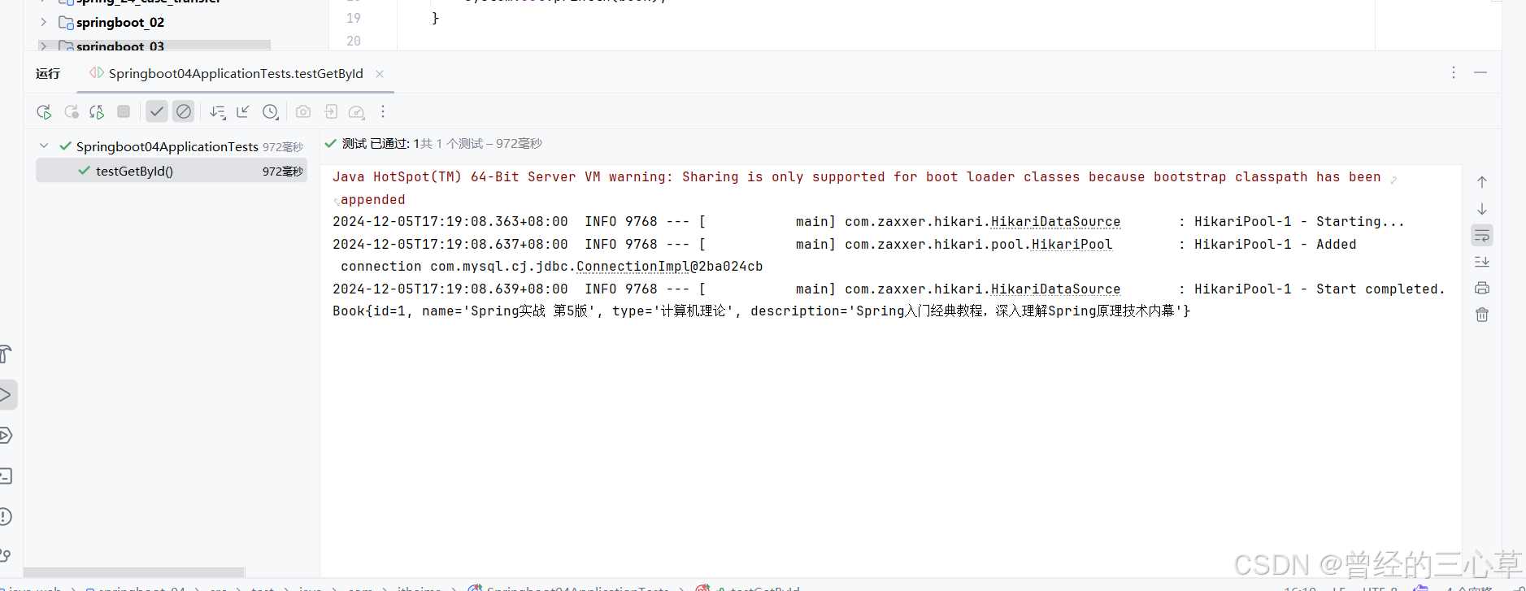Jump up the stack trace arrow
Image resolution: width=1526 pixels, height=591 pixels.
1482,182
